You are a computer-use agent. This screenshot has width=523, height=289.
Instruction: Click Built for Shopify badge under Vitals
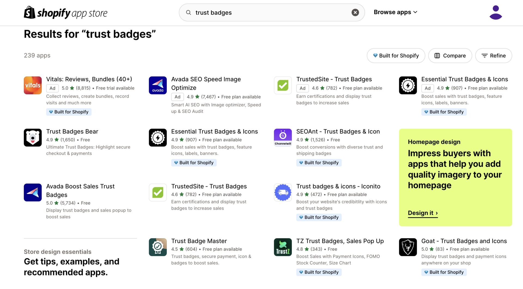(x=69, y=112)
